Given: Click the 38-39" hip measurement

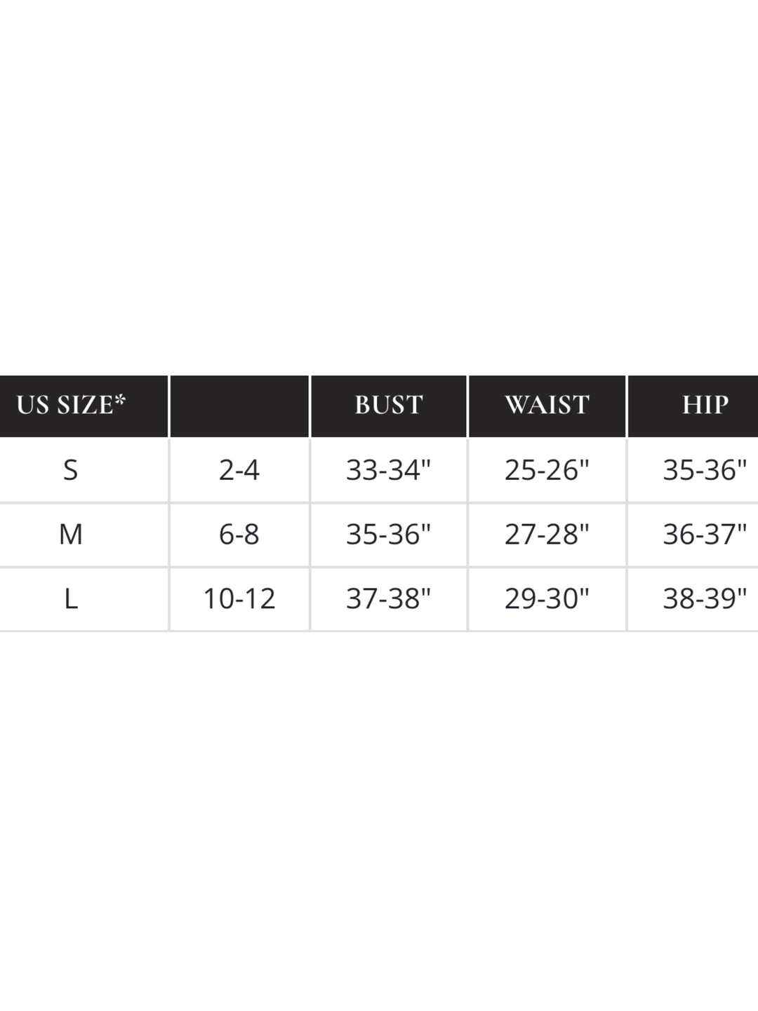Looking at the screenshot, I should point(705,598).
